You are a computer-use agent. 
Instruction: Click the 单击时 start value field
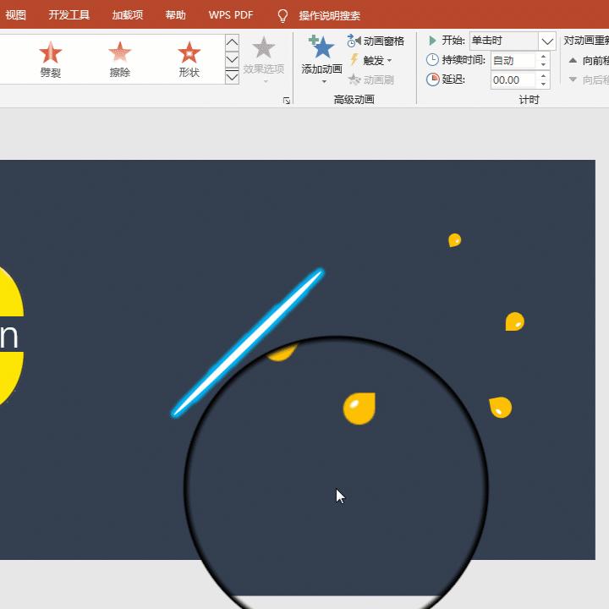click(504, 41)
